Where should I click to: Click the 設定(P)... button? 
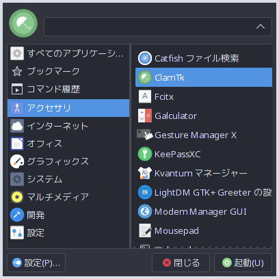click(x=36, y=263)
